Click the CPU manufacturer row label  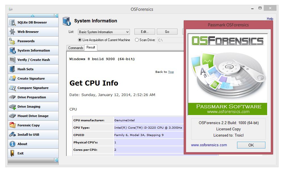pos(89,120)
